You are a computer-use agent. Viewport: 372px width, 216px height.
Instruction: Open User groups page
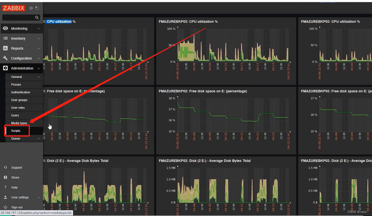point(24,100)
